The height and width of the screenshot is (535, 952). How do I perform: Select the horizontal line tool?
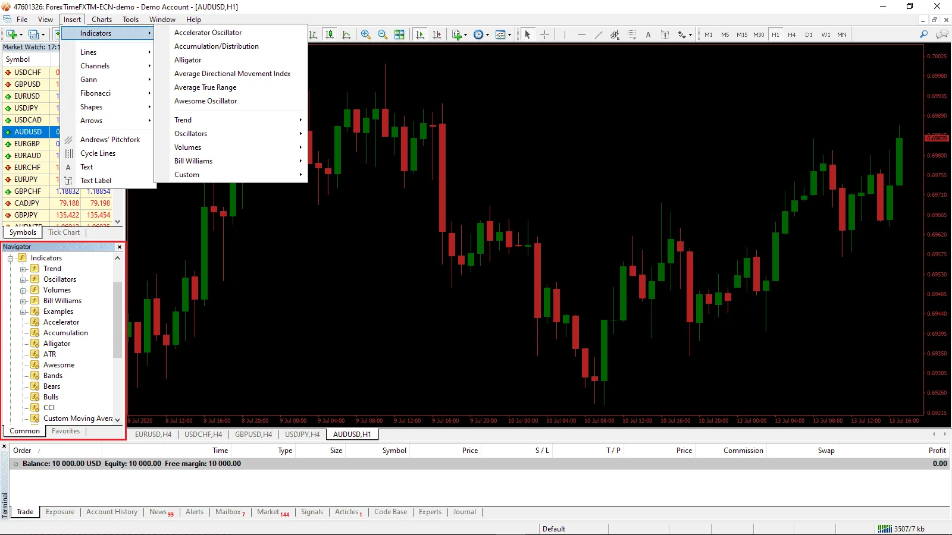[581, 34]
